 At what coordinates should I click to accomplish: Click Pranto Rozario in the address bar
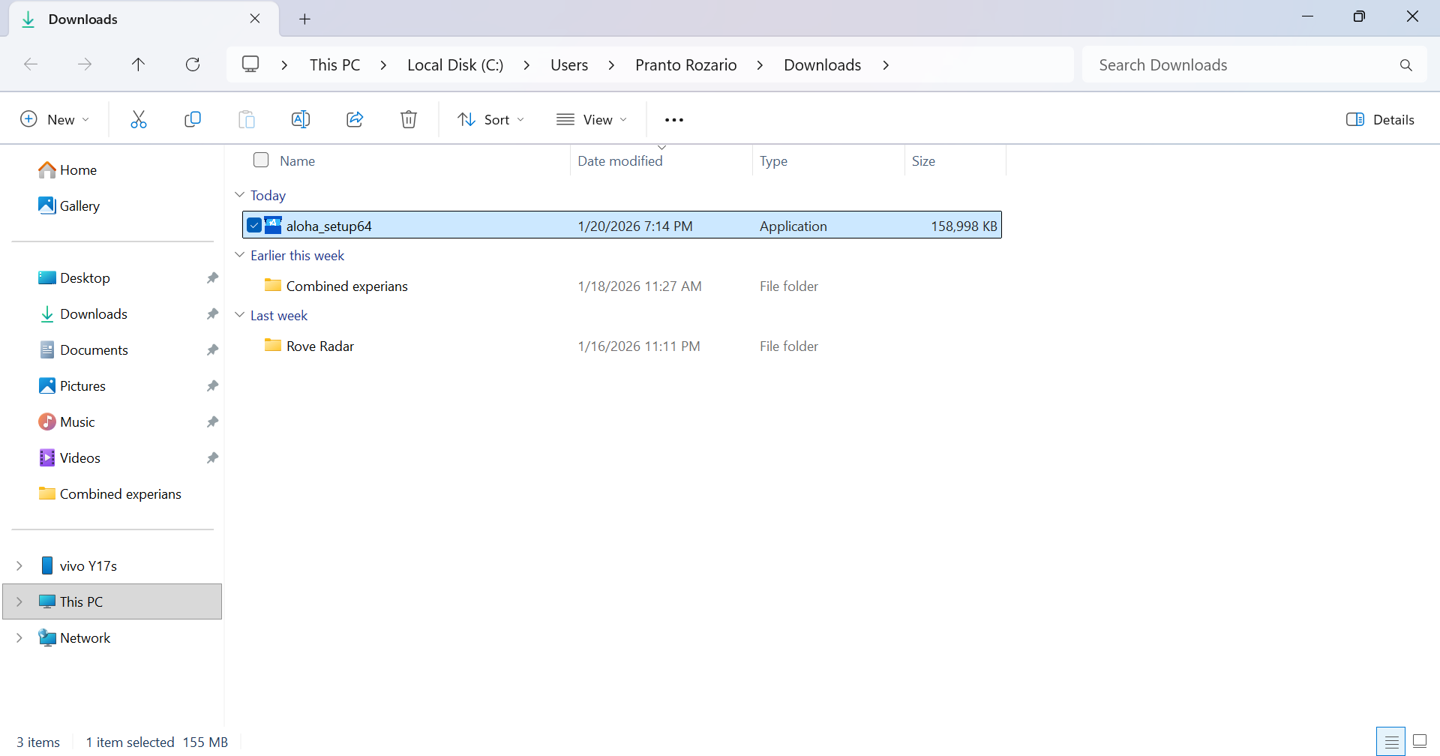click(x=685, y=64)
